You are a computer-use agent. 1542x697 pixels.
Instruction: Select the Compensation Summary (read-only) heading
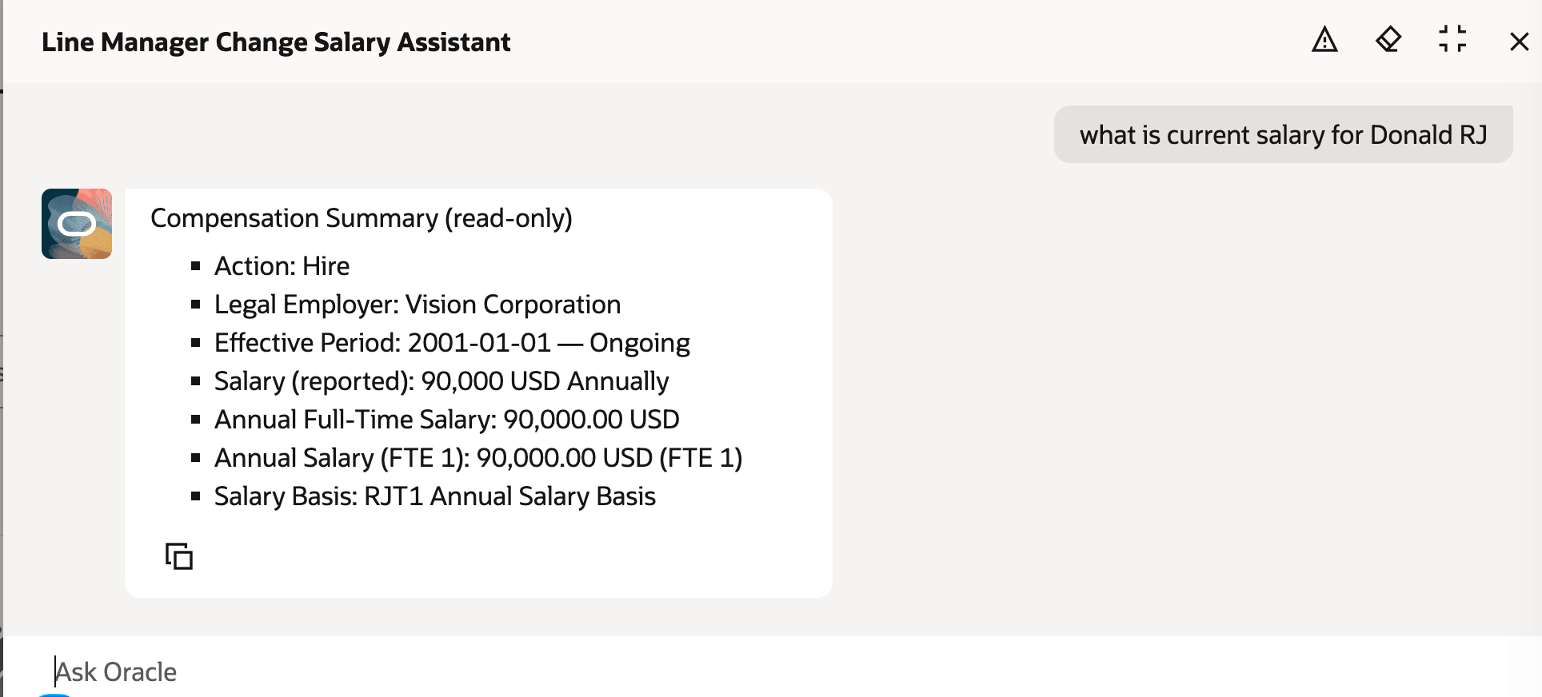tap(362, 217)
